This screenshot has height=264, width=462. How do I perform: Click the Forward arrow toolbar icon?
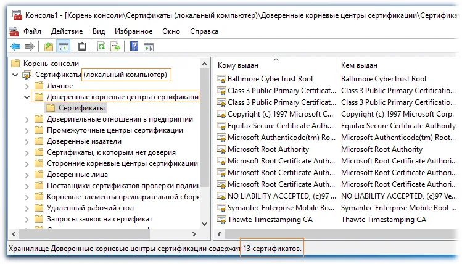pos(30,46)
